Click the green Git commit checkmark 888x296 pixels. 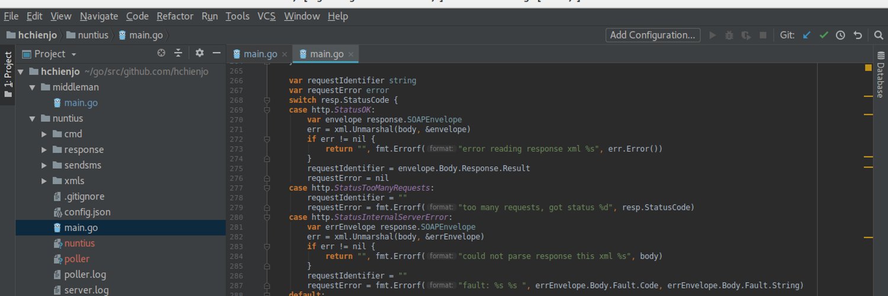(x=823, y=35)
